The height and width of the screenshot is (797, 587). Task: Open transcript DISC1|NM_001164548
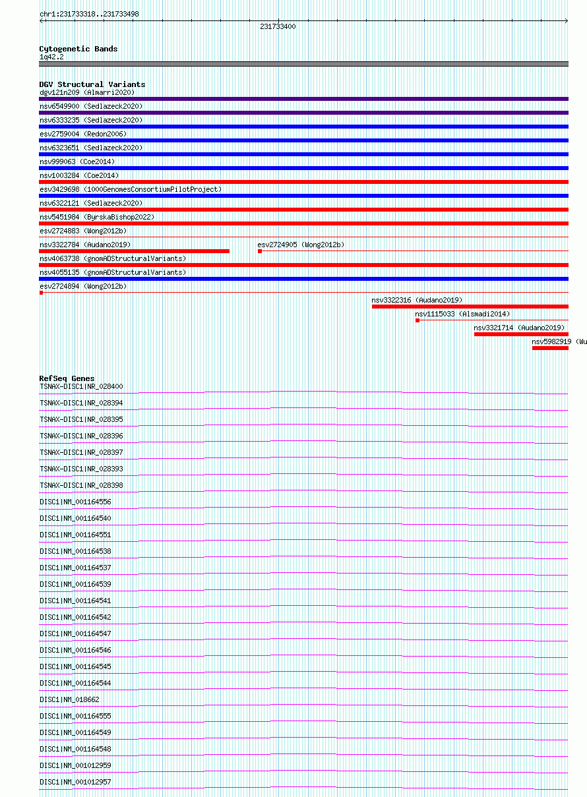click(x=75, y=749)
